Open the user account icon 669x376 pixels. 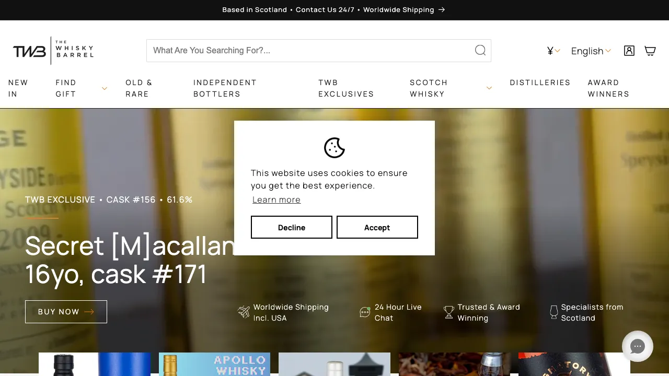pyautogui.click(x=629, y=51)
